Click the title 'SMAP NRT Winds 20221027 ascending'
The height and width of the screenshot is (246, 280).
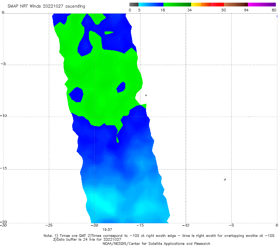pyautogui.click(x=46, y=6)
